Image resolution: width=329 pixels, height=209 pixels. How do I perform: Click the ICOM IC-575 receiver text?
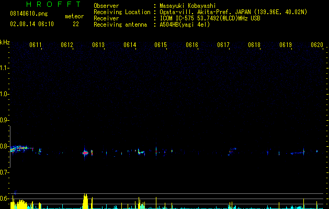[x=210, y=18]
